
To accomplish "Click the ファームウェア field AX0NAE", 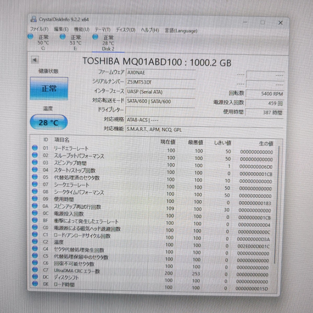I will [160, 73].
